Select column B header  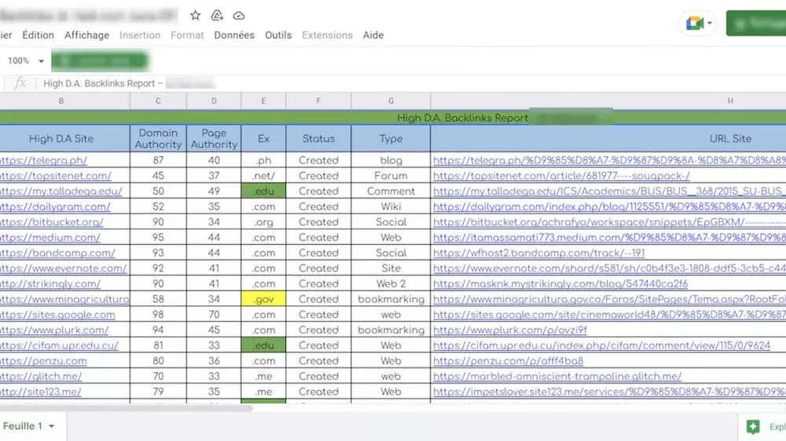click(x=61, y=100)
